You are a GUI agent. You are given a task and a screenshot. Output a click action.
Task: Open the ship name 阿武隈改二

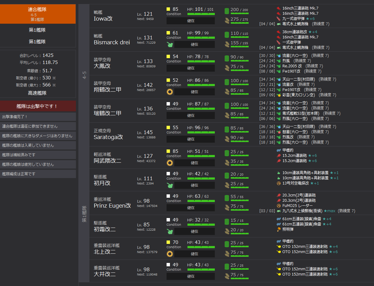107,161
